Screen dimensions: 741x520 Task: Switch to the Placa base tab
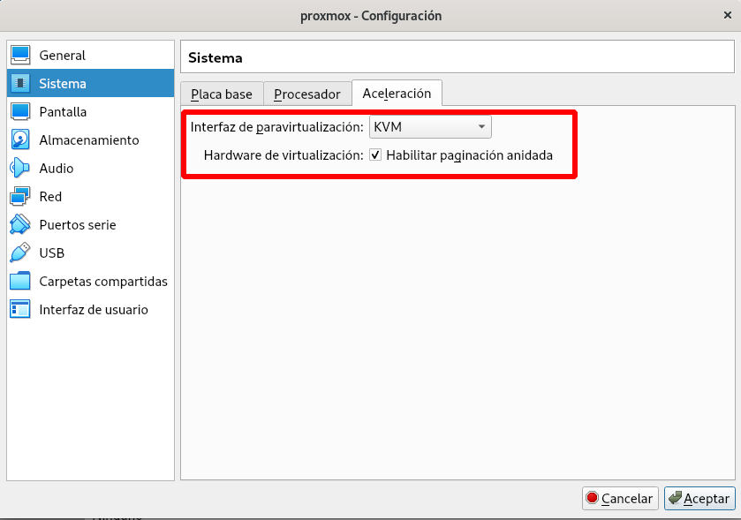point(222,94)
